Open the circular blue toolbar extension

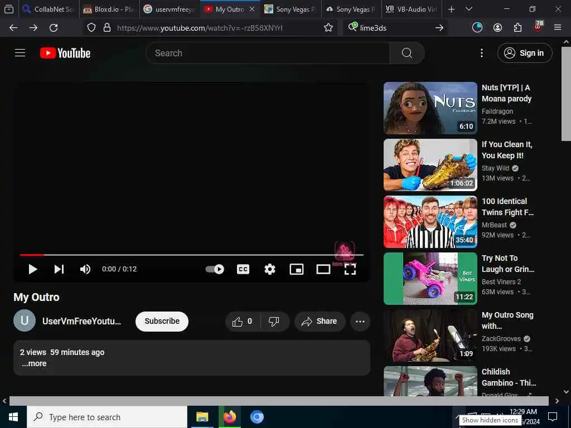(x=477, y=28)
